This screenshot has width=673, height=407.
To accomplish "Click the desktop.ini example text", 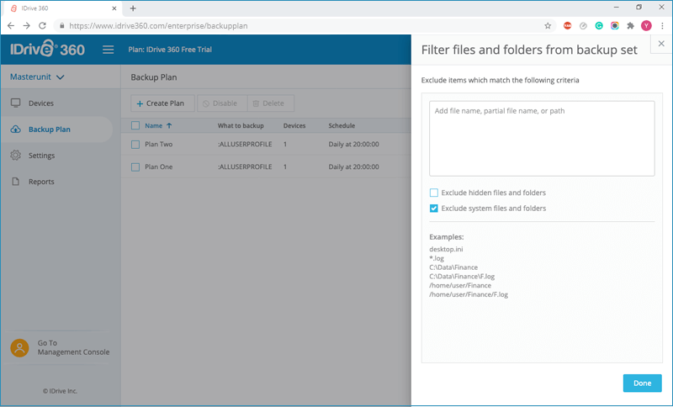I will point(446,249).
